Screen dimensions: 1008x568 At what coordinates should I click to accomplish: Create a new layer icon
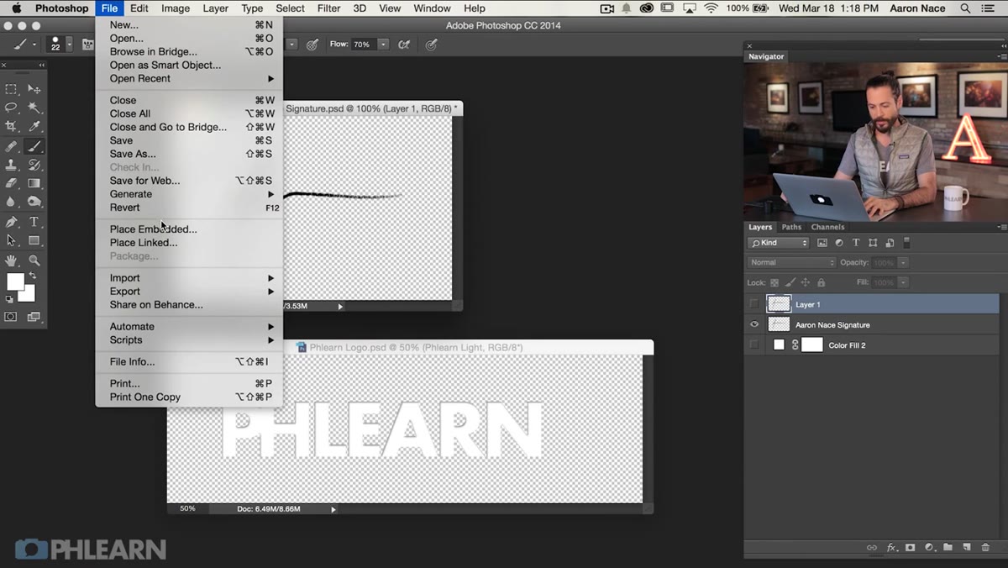click(x=967, y=547)
